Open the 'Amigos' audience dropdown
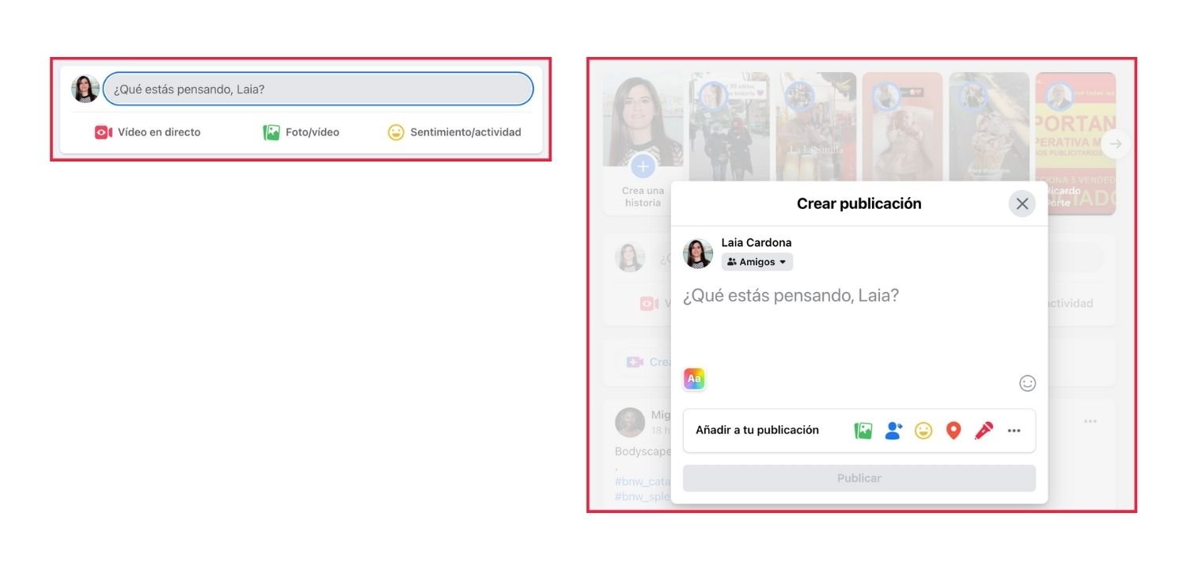This screenshot has width=1187, height=570. [x=757, y=262]
